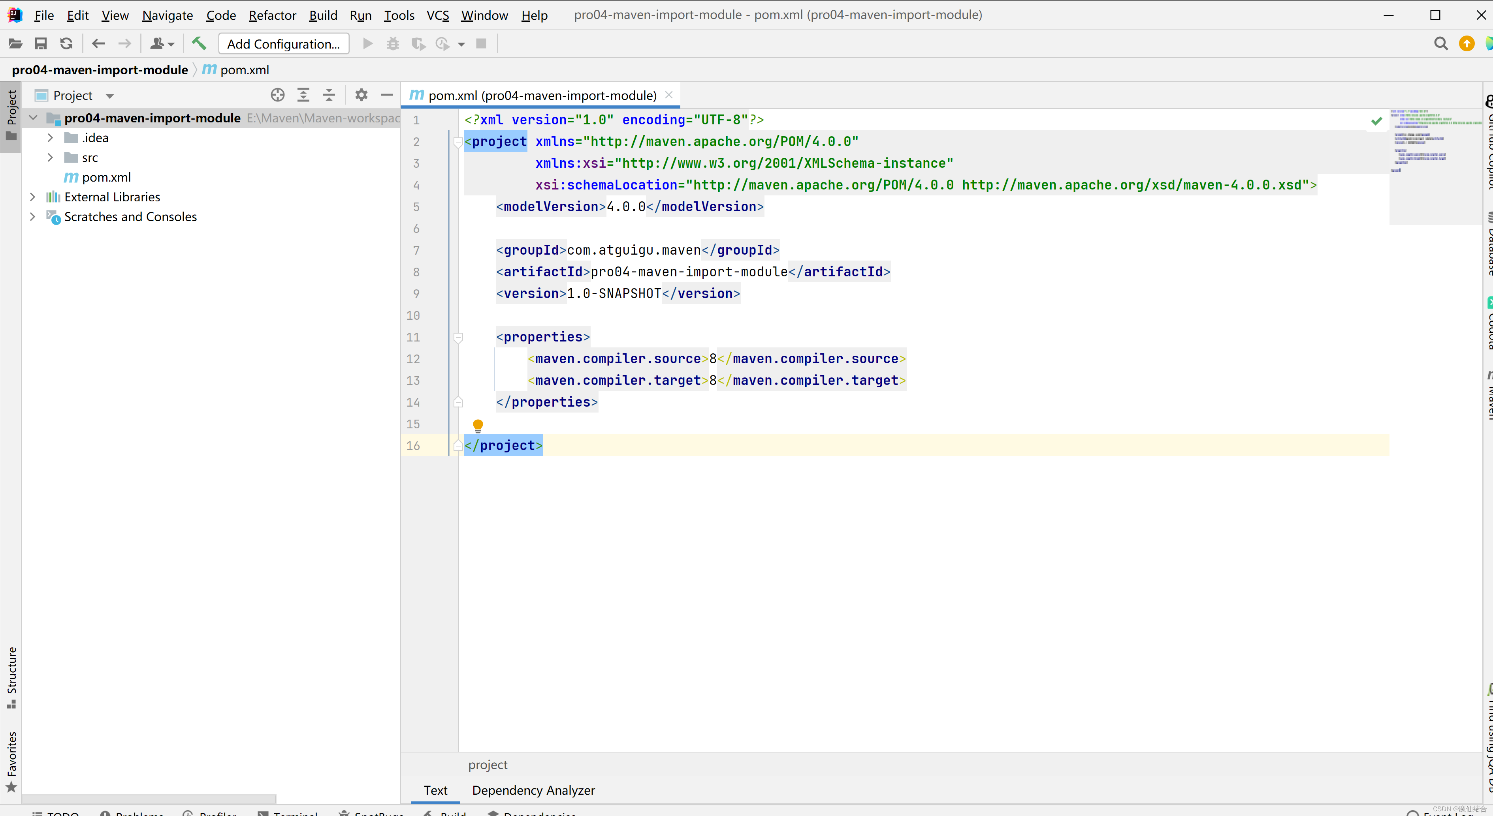Click the maven.compiler.target line

coord(716,381)
